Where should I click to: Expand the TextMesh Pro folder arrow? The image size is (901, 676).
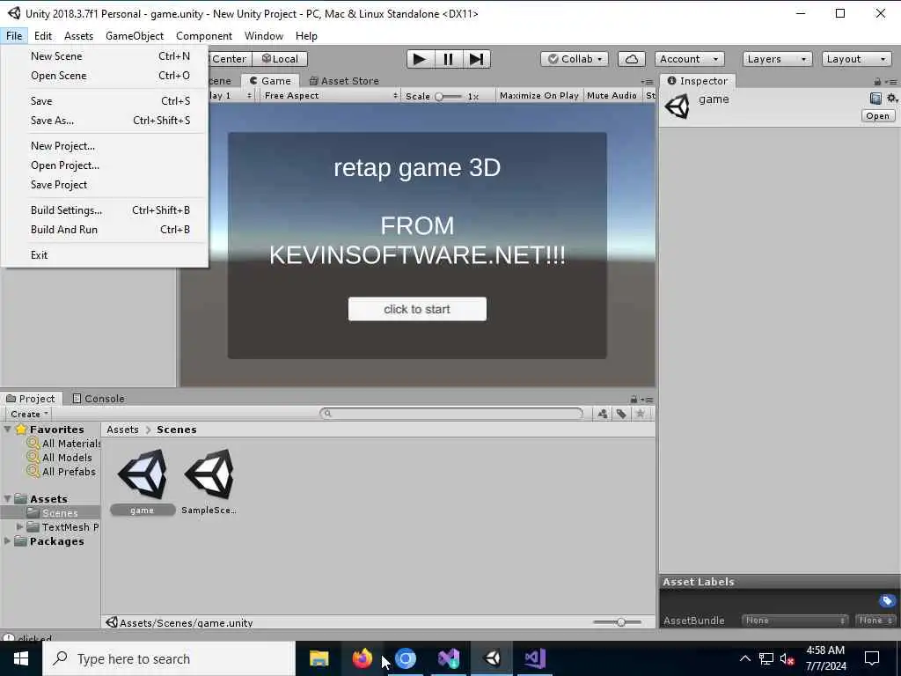point(20,527)
